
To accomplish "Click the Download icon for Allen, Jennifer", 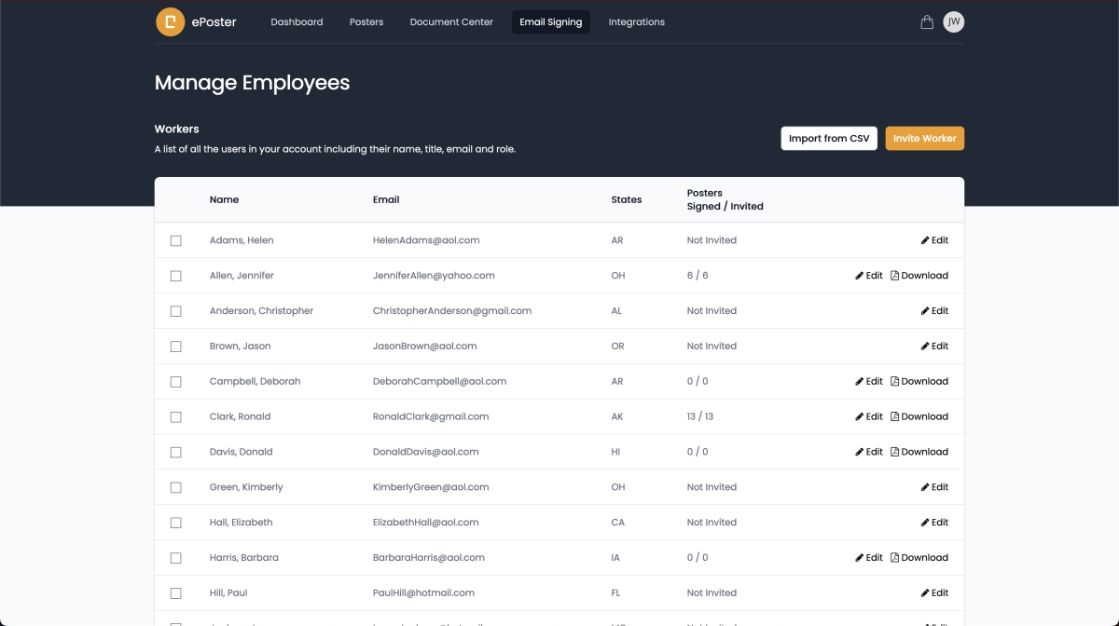I will 897,275.
